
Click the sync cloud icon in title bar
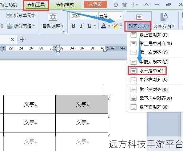(x=116, y=5)
